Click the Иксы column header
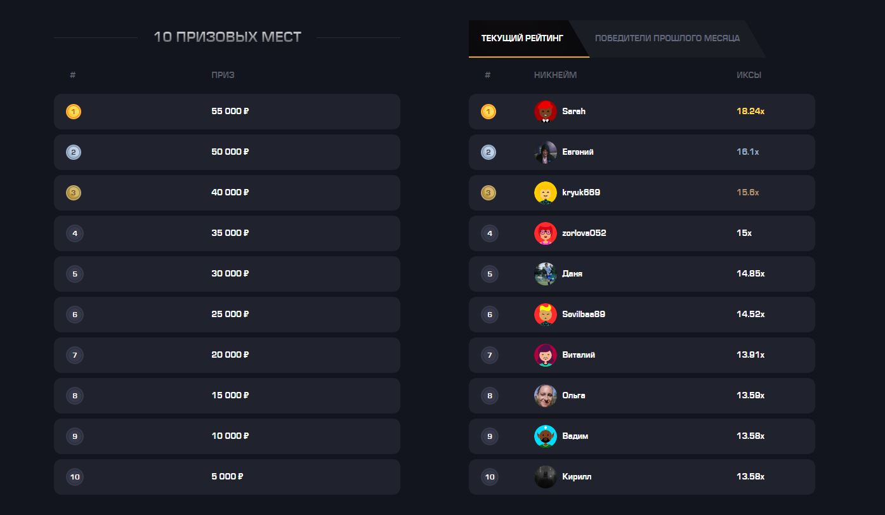885x515 pixels. (749, 75)
